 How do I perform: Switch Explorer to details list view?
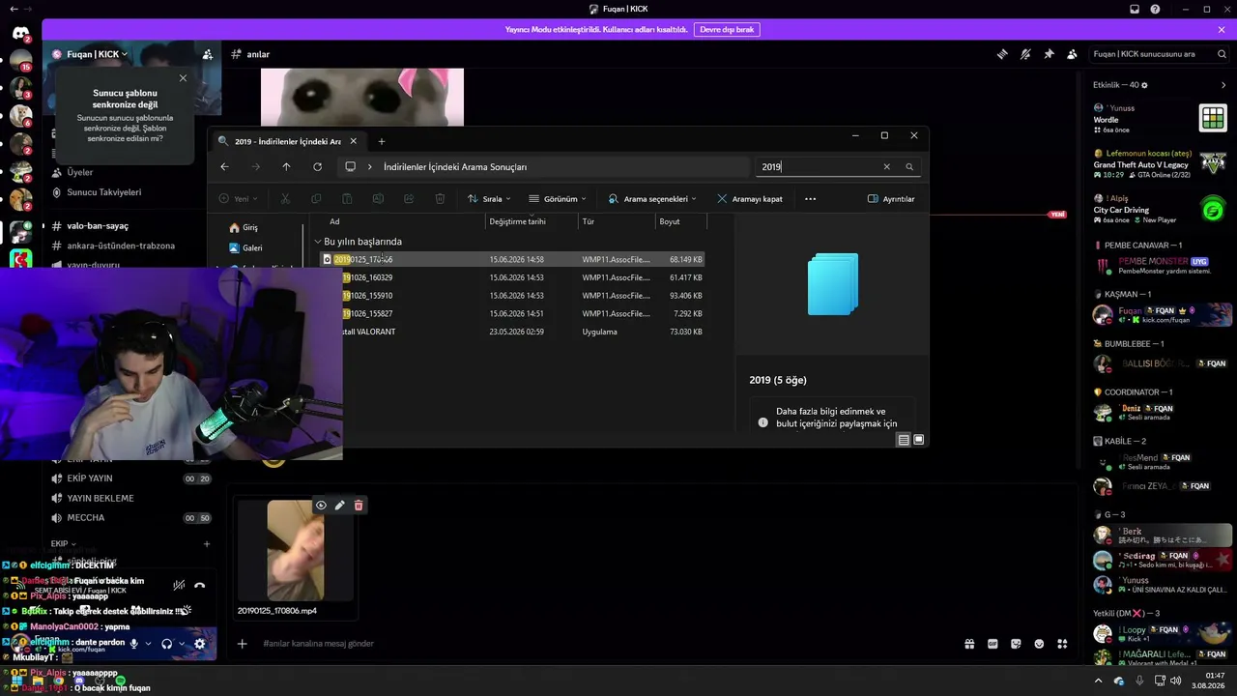click(904, 440)
